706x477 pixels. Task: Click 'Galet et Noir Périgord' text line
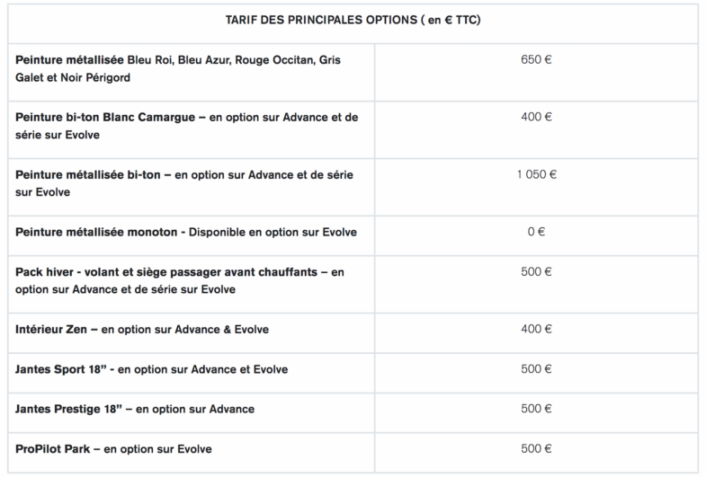73,78
